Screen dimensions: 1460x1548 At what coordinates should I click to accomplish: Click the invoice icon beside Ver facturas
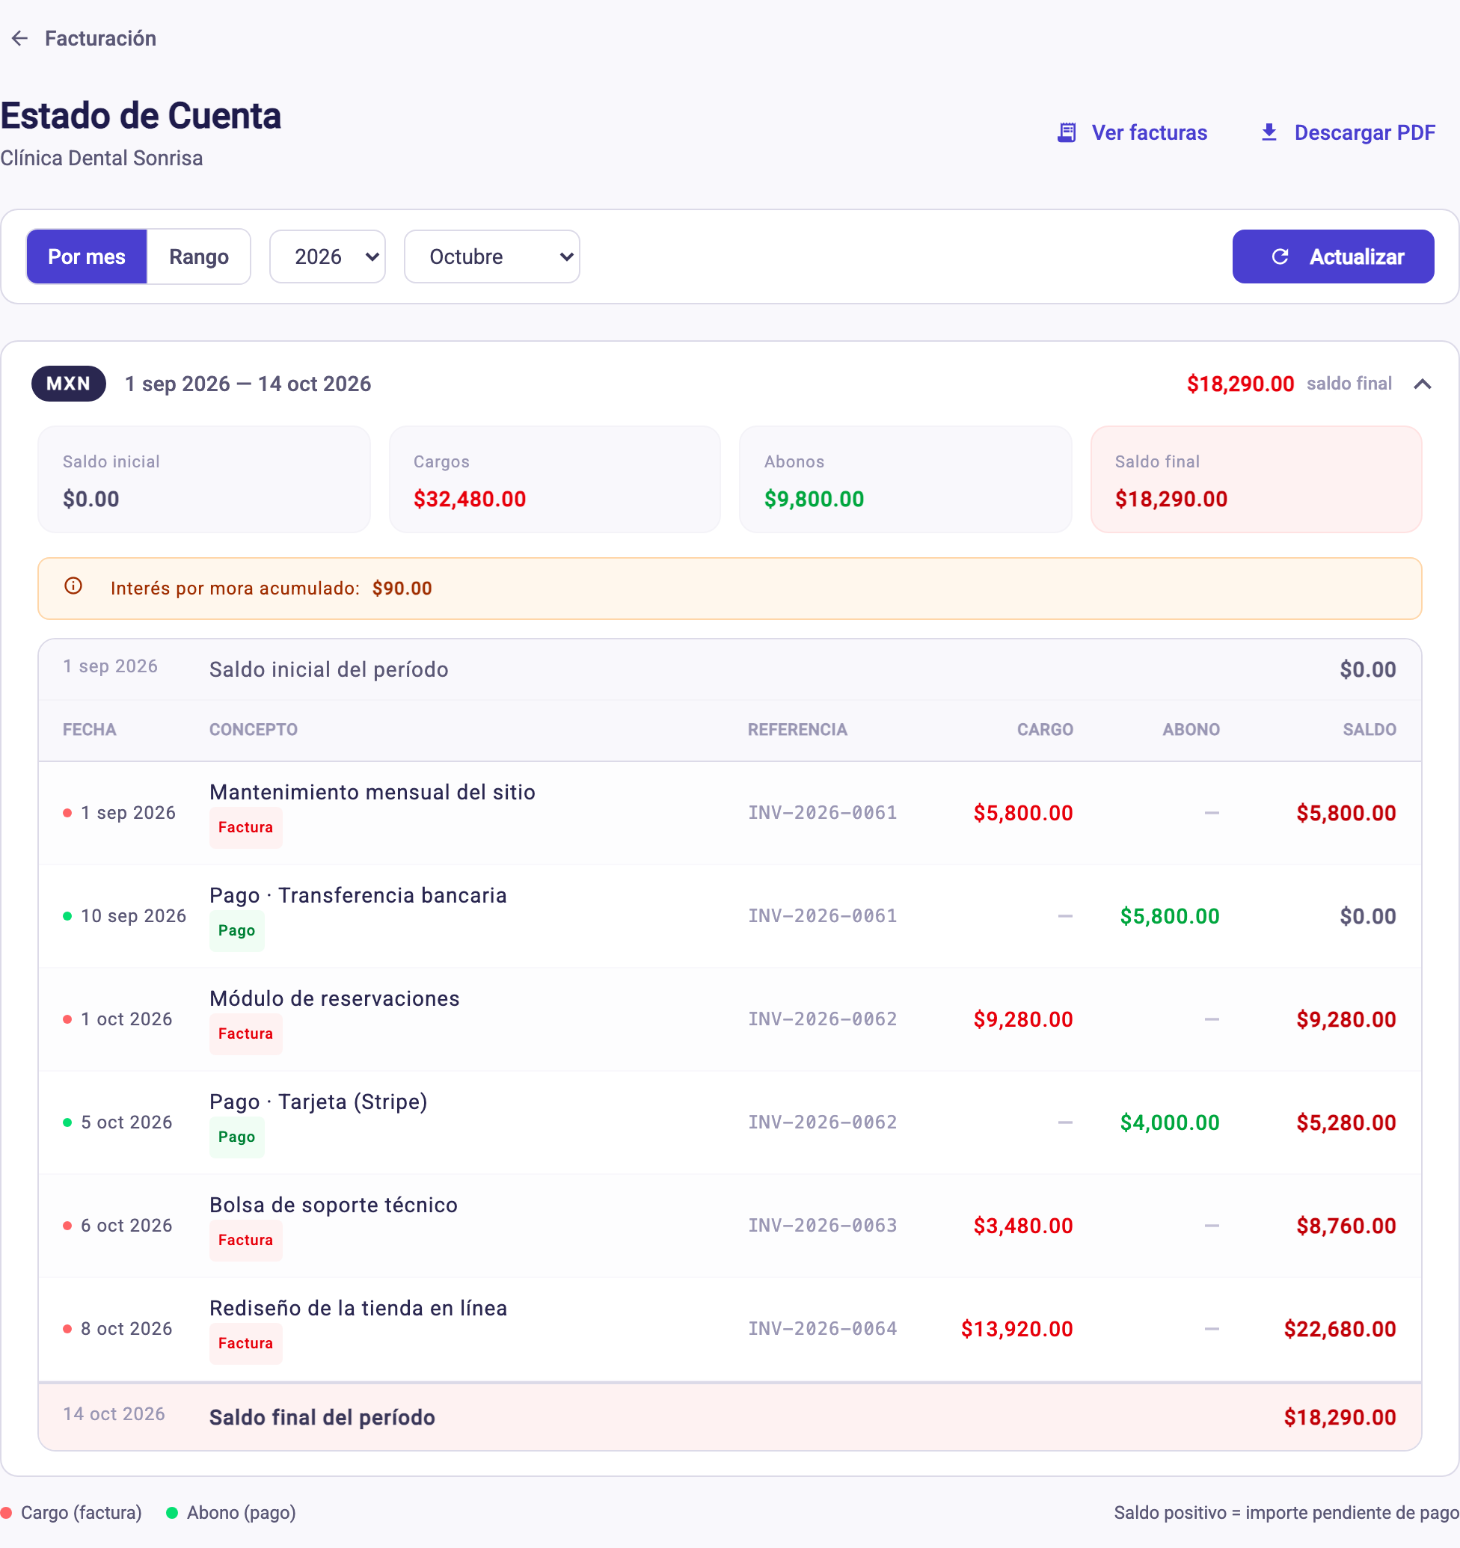[1066, 132]
